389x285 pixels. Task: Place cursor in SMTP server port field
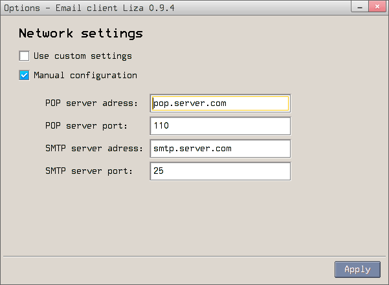[x=220, y=171]
